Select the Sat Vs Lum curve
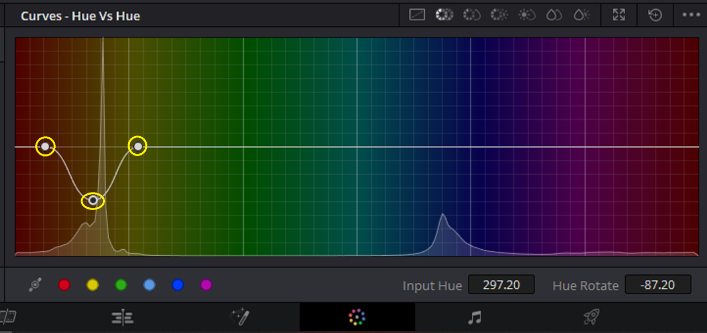The height and width of the screenshot is (333, 707). 581,15
